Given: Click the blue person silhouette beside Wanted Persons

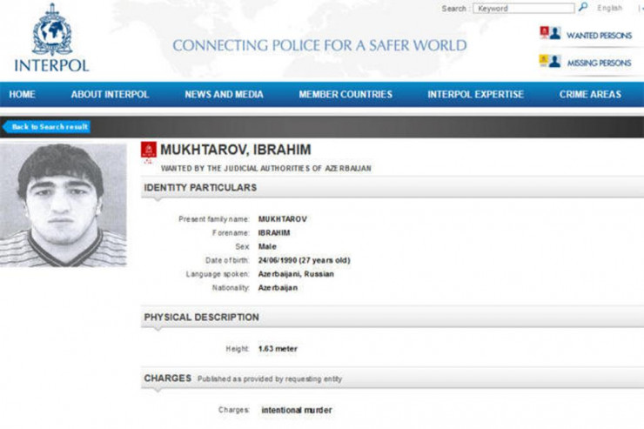Looking at the screenshot, I should pos(555,33).
